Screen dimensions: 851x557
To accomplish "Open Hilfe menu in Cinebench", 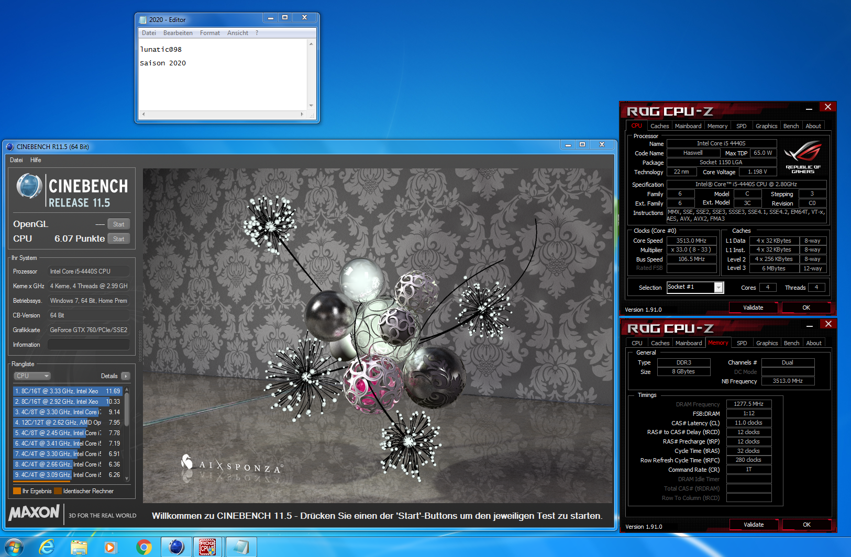I will [x=36, y=160].
